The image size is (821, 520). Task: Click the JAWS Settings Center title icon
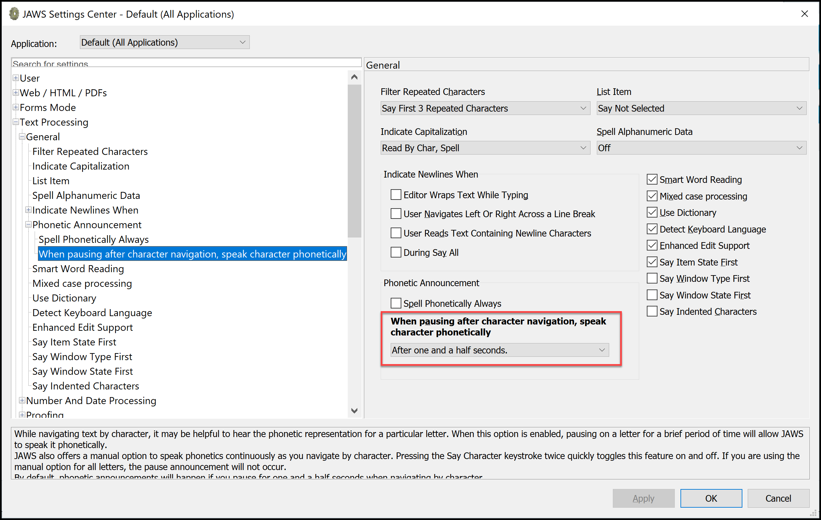point(14,14)
